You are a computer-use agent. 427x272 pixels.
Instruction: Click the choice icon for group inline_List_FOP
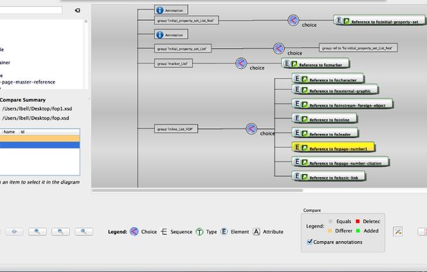tap(252, 128)
